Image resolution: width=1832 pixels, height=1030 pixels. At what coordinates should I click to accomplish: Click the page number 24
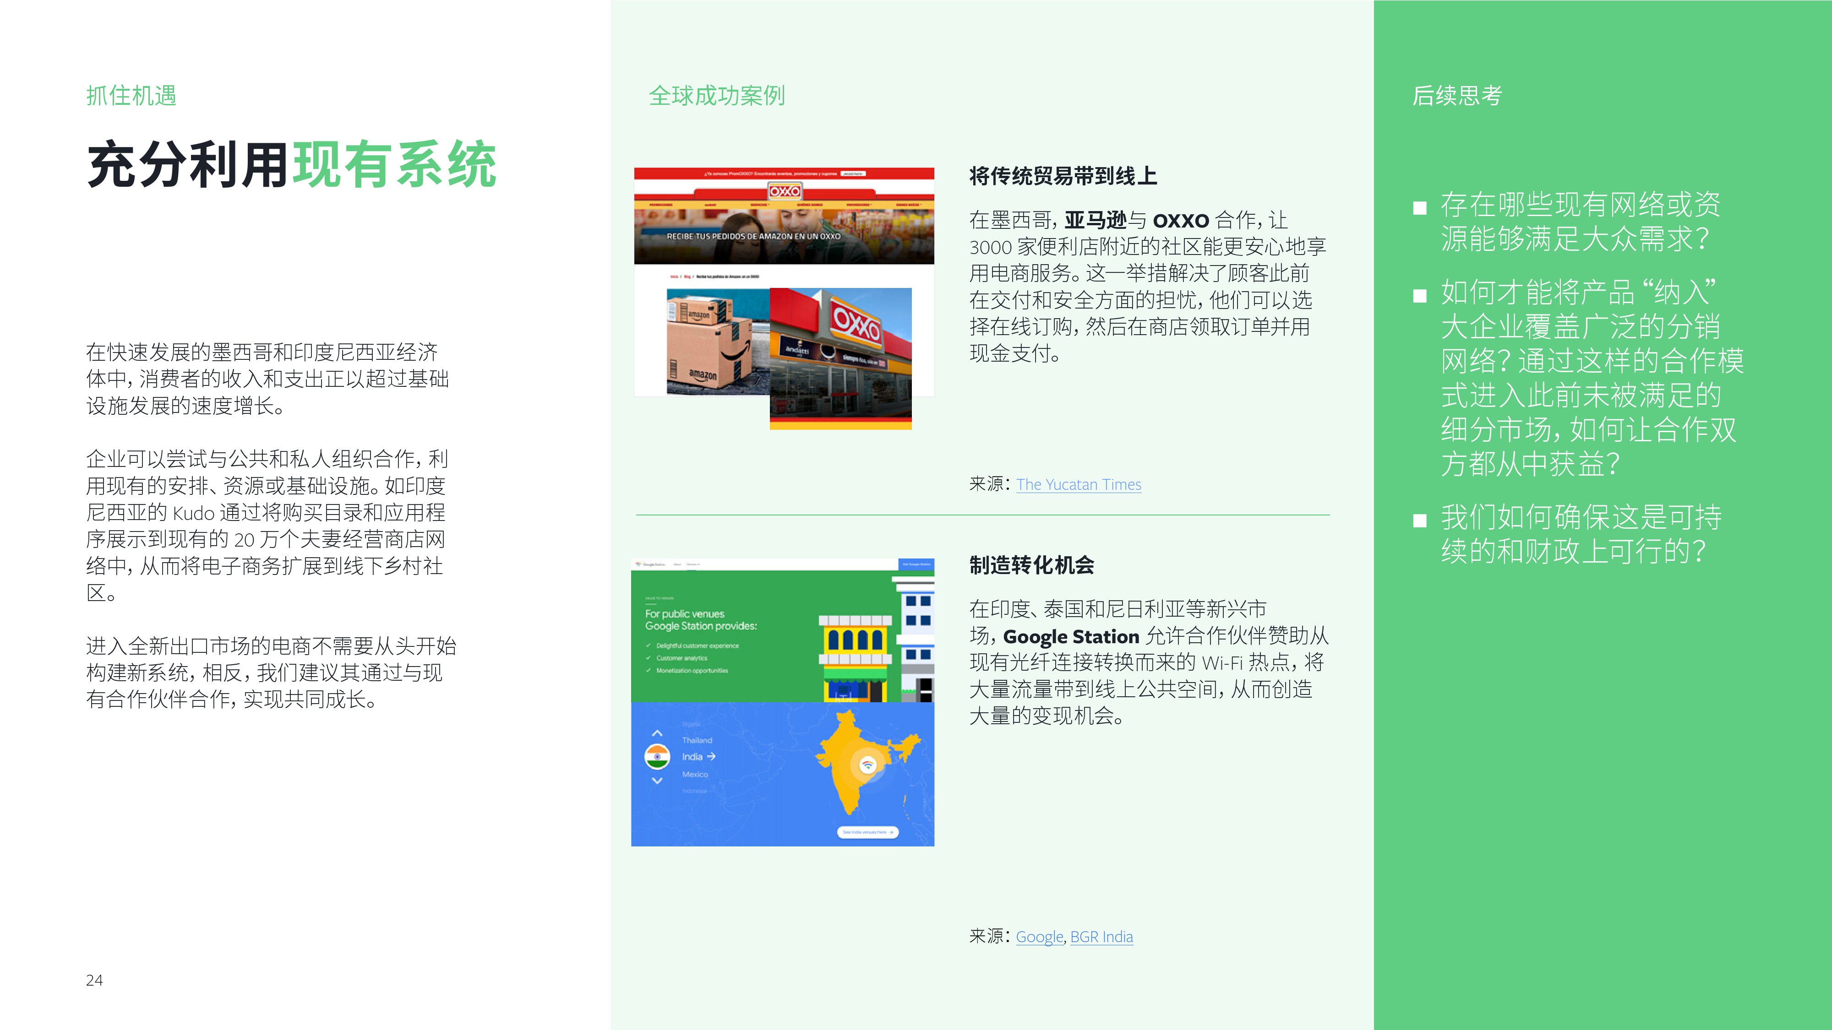tap(95, 980)
